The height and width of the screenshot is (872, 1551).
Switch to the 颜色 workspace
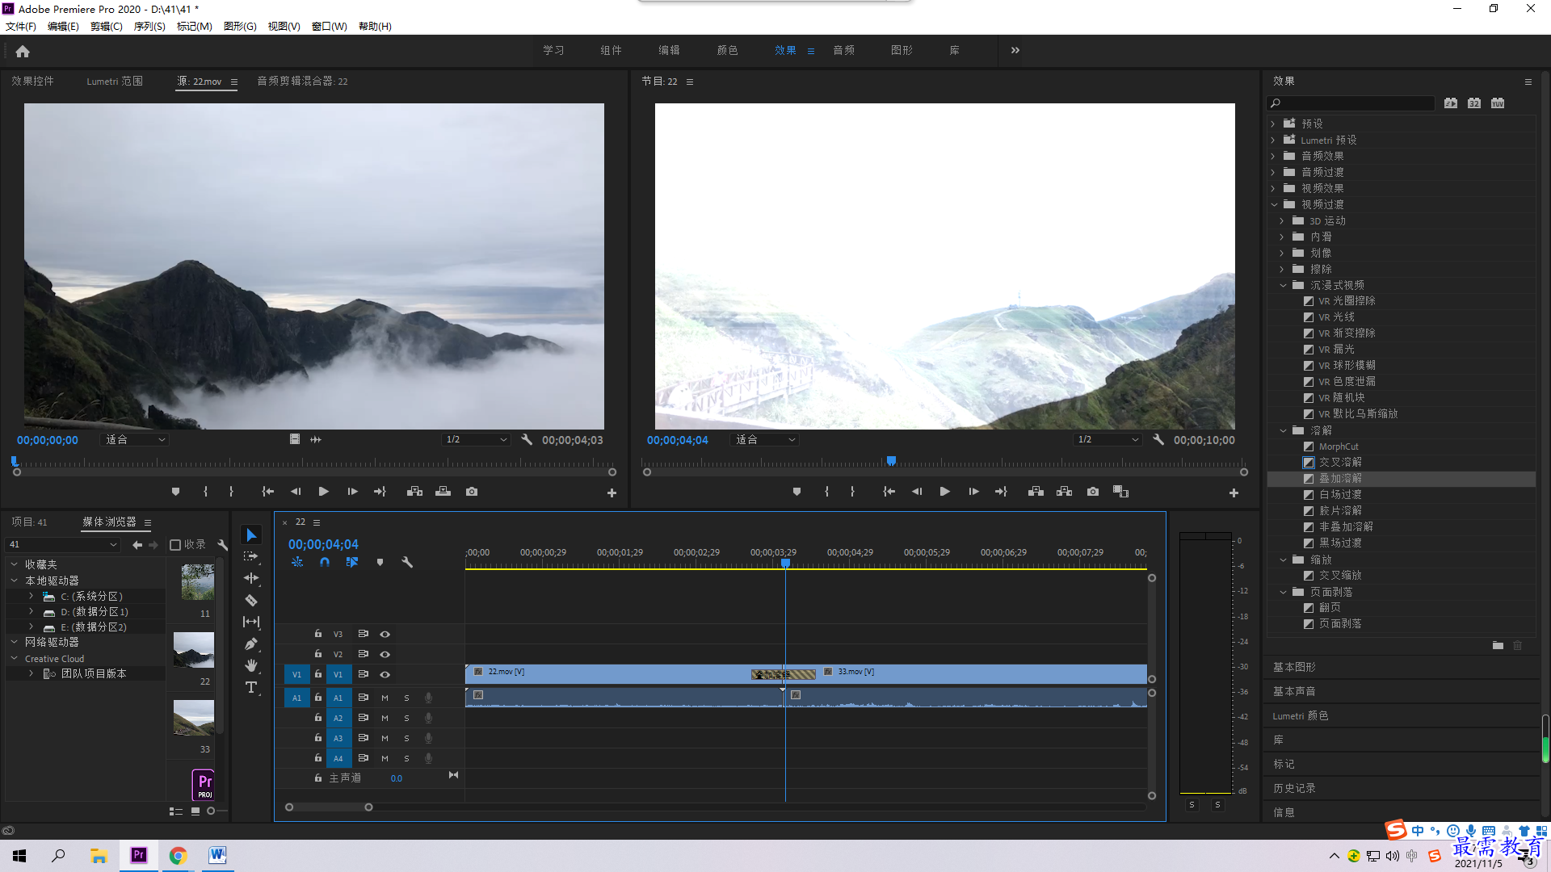click(x=727, y=50)
